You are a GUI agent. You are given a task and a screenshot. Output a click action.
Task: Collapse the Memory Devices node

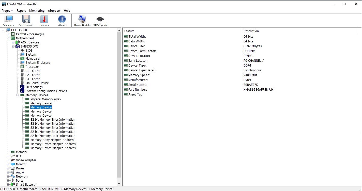tap(18, 95)
